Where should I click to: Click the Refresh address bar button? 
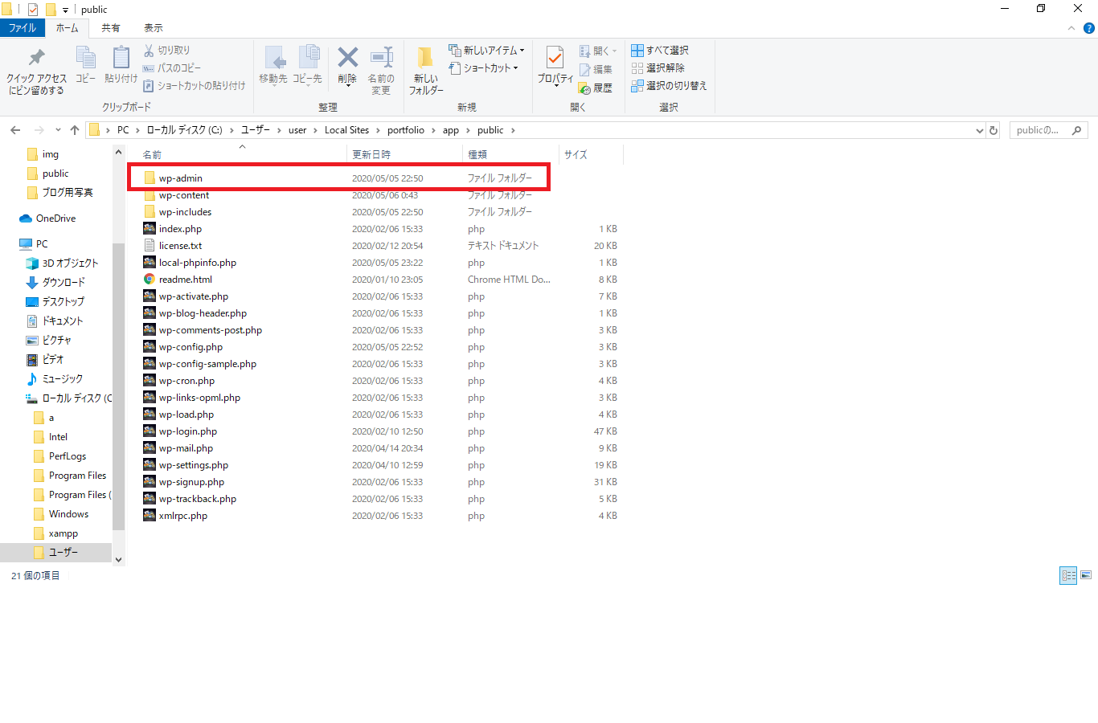coord(994,130)
